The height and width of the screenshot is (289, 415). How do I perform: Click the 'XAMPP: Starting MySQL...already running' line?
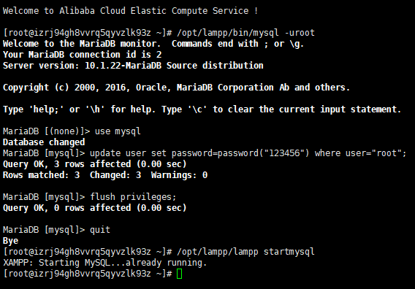(x=104, y=263)
